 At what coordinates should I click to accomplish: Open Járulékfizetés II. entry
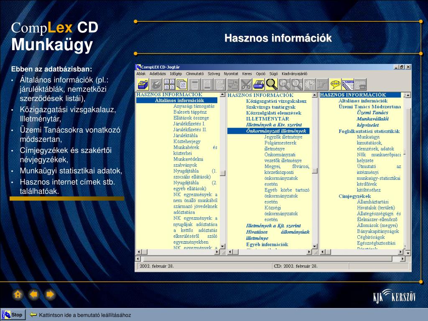[x=190, y=130]
